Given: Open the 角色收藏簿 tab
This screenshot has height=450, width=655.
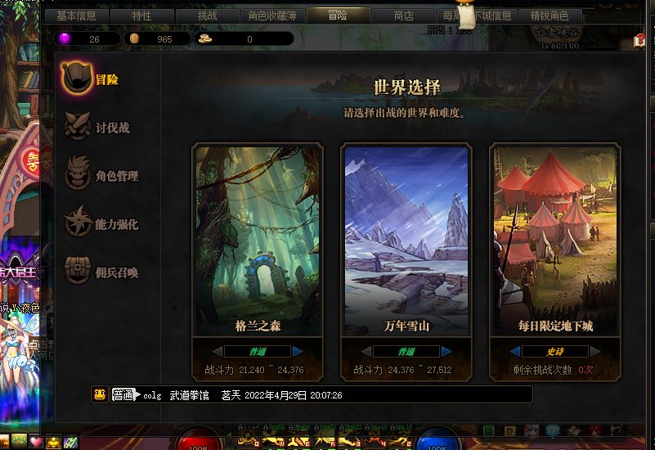Looking at the screenshot, I should tap(272, 16).
